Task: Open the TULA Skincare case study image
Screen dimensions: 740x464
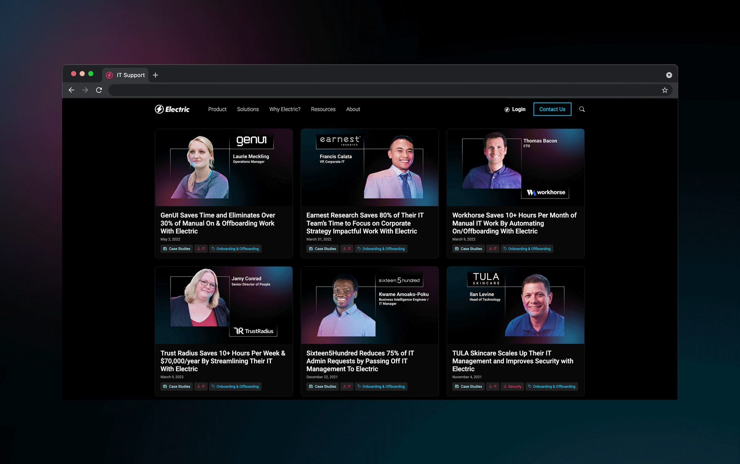Action: click(x=515, y=305)
